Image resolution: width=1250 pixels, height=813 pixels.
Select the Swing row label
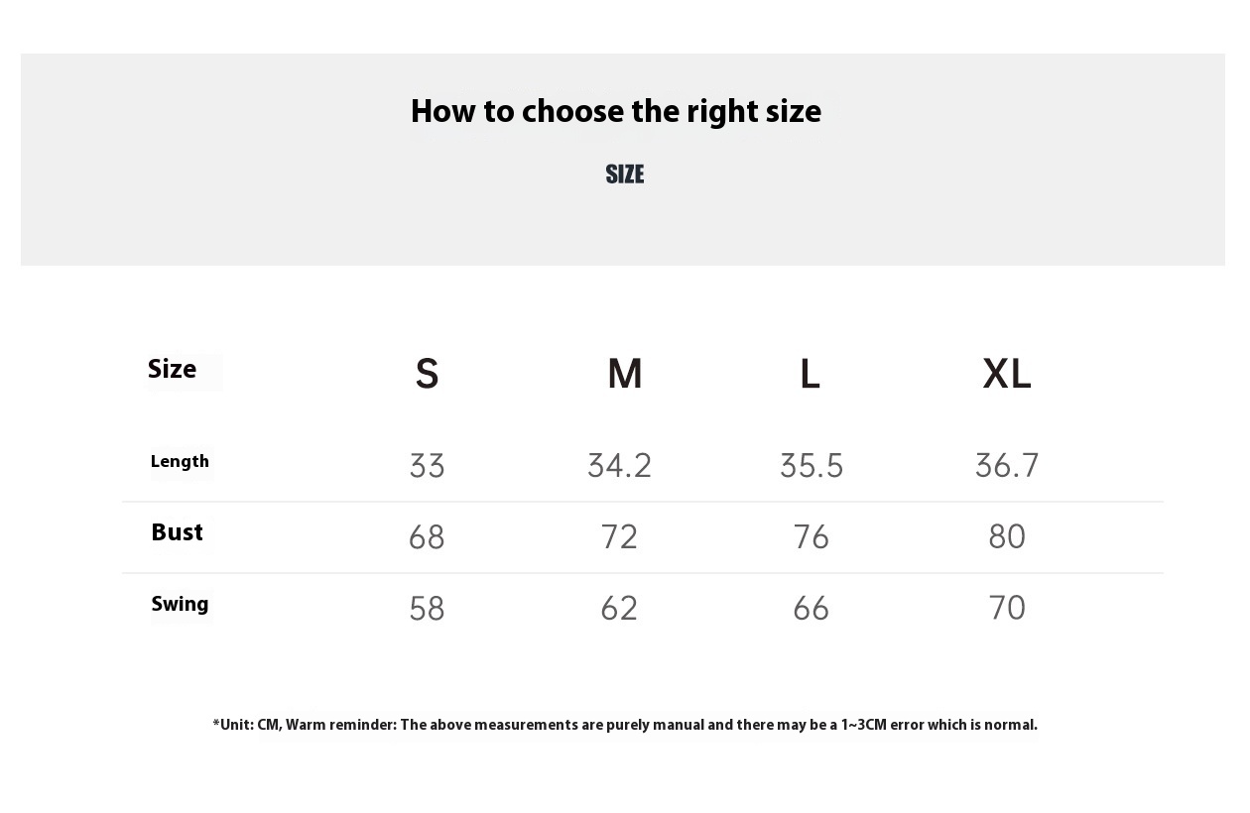pyautogui.click(x=180, y=604)
